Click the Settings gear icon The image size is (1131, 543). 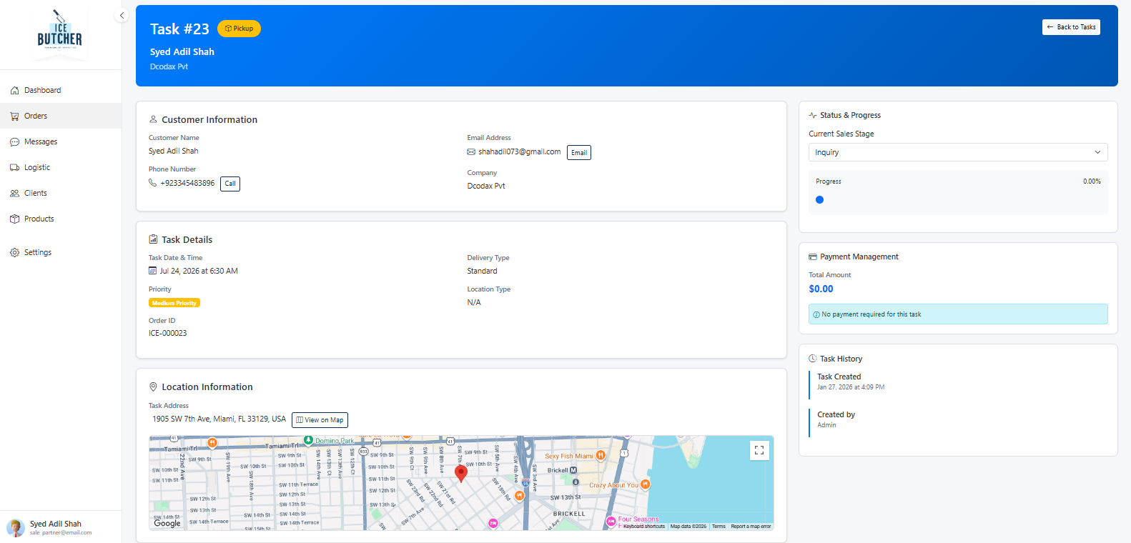point(14,252)
